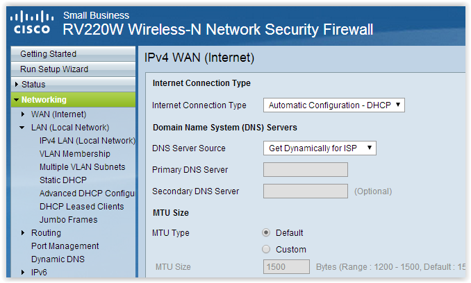Open the Run Setup Wizard menu item
The width and height of the screenshot is (471, 283).
coord(73,69)
